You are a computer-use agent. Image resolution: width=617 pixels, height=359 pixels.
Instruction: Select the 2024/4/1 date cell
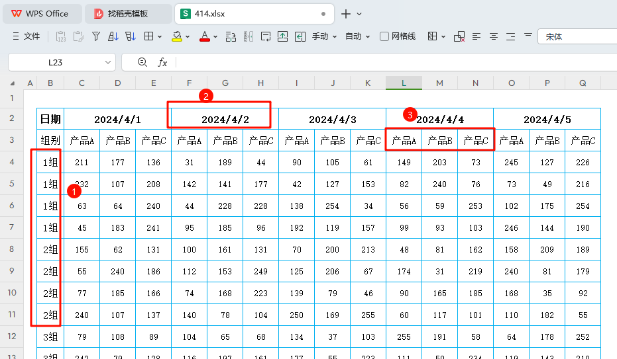(118, 119)
